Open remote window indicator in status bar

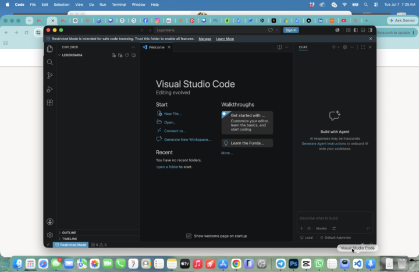[x=48, y=245]
